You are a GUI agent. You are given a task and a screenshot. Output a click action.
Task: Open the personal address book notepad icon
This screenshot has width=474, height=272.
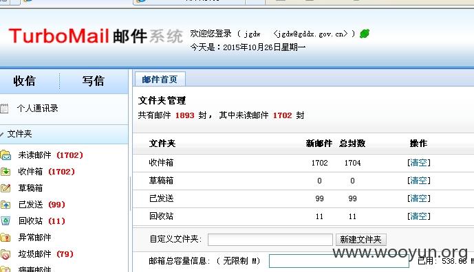(x=4, y=109)
